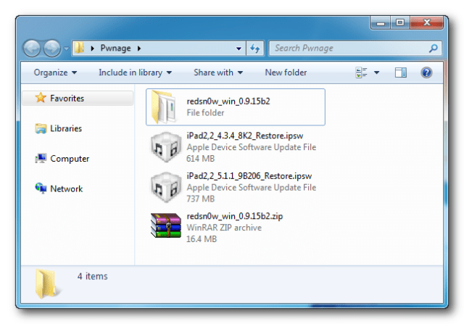Open the Share with menu
The image size is (464, 324).
click(x=218, y=72)
